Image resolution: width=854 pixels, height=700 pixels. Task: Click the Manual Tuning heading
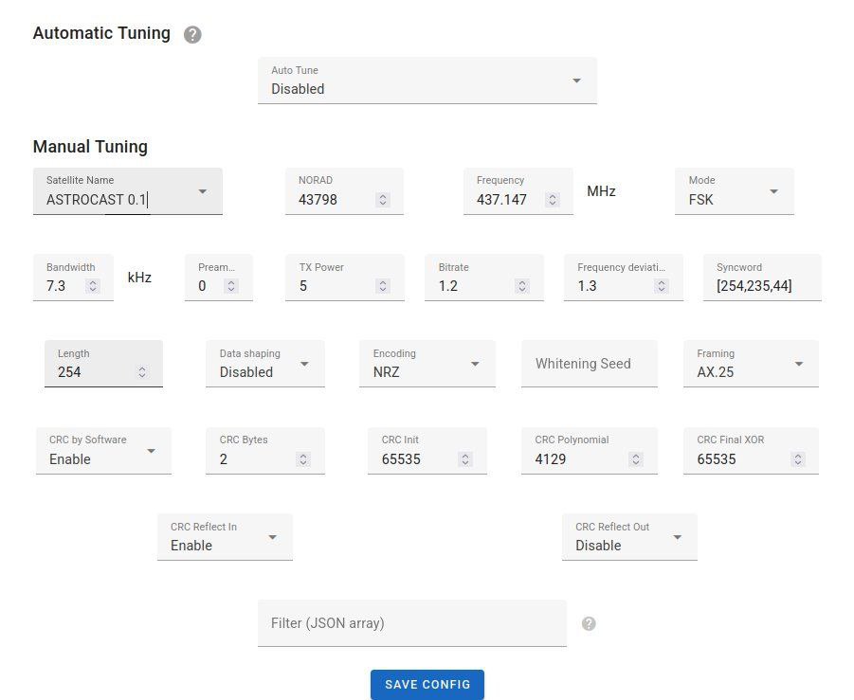pos(90,147)
